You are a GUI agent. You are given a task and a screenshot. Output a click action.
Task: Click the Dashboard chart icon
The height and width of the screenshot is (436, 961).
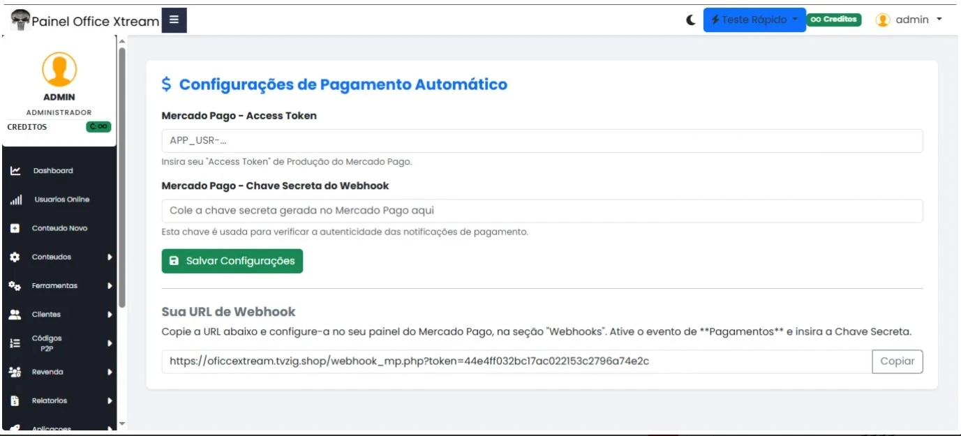click(x=15, y=171)
